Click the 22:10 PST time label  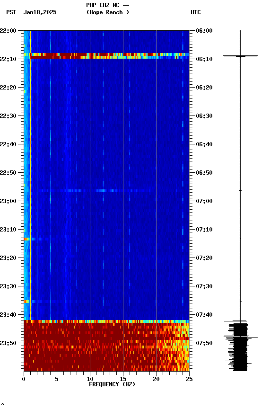[8, 59]
